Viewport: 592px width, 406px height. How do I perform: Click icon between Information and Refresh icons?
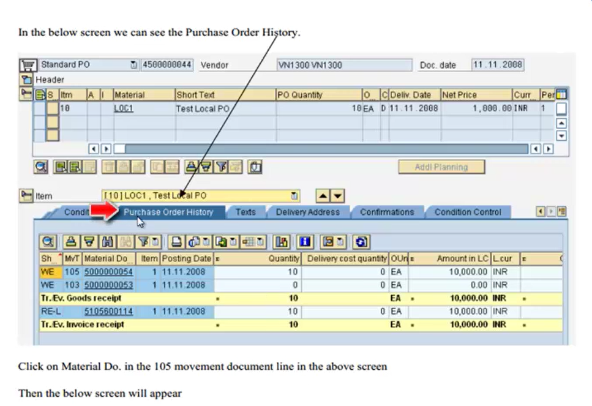click(328, 242)
